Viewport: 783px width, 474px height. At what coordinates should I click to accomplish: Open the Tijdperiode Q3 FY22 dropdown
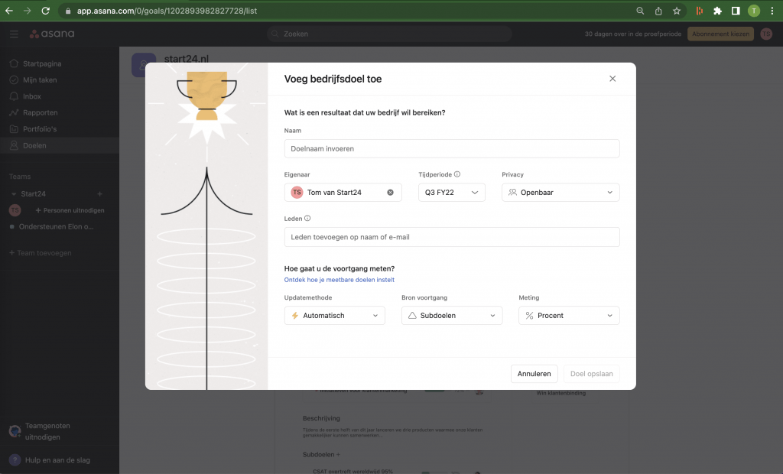coord(451,193)
